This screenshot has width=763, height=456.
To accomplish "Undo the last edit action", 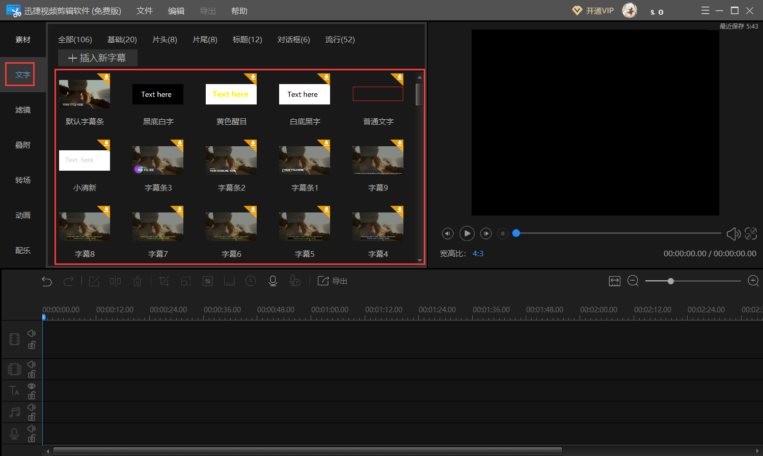I will [x=47, y=281].
